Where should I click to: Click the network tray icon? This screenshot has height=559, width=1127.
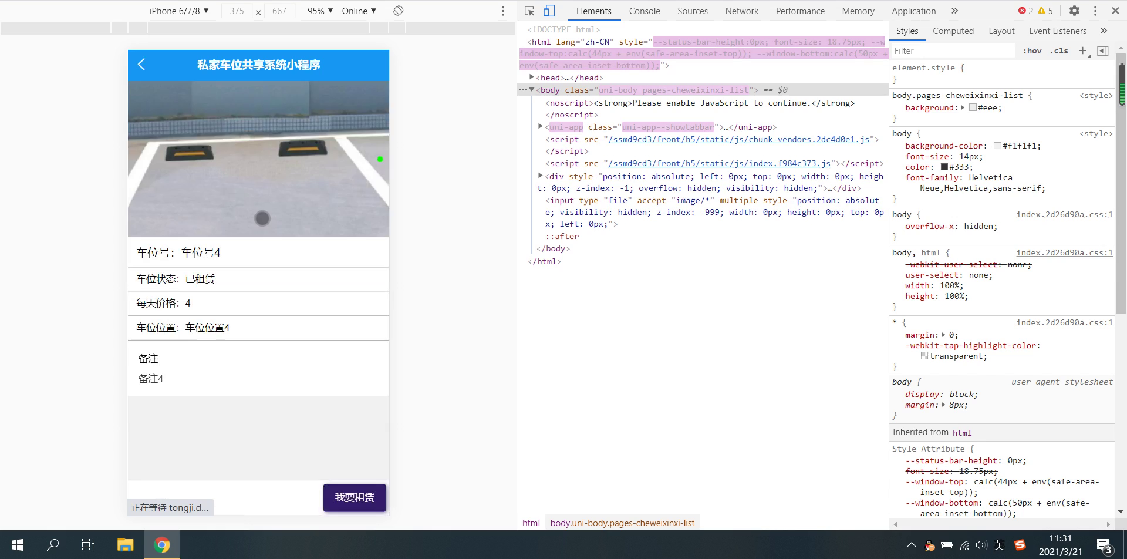point(964,545)
